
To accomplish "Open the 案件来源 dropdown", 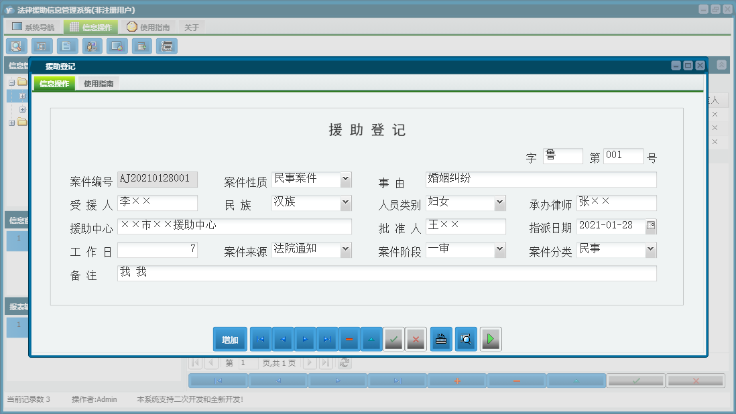I will pos(345,249).
